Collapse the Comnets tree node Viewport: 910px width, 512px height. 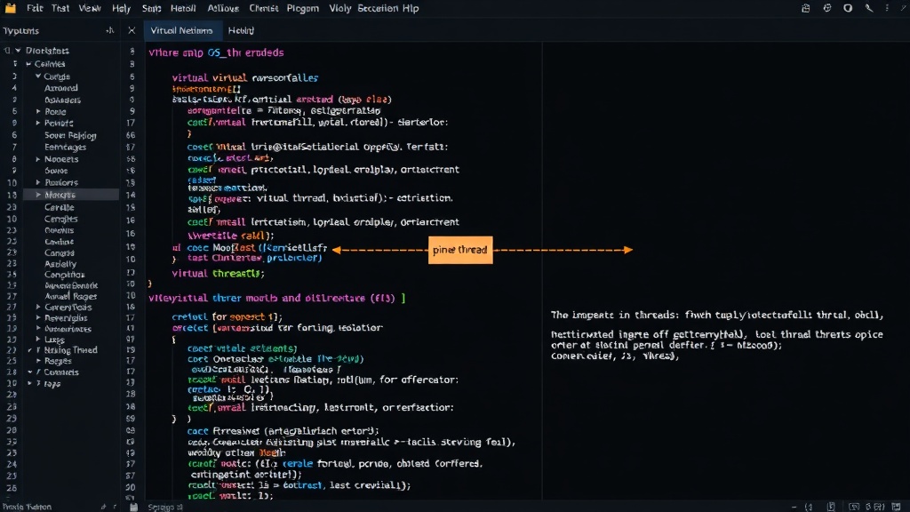coord(30,372)
